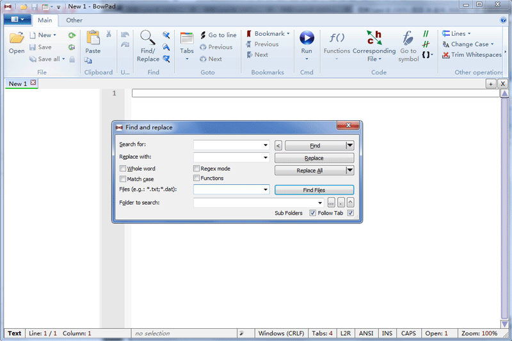
Task: Click the Next navigation icon in Goto
Action: 203,59
